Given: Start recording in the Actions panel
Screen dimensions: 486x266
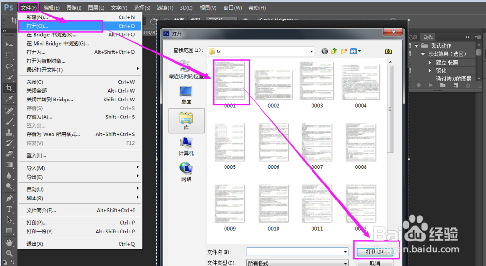Looking at the screenshot, I should pos(419,85).
